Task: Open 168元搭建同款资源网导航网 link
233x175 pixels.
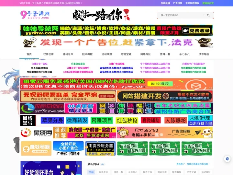Action: (78, 72)
